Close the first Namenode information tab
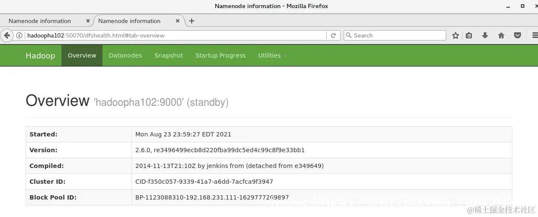The width and height of the screenshot is (538, 217). tap(88, 21)
